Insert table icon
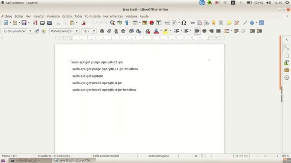 135,23
